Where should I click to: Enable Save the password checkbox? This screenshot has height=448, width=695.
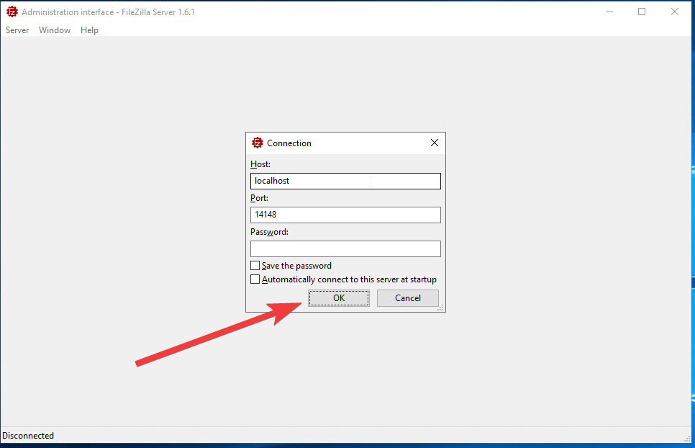click(255, 265)
